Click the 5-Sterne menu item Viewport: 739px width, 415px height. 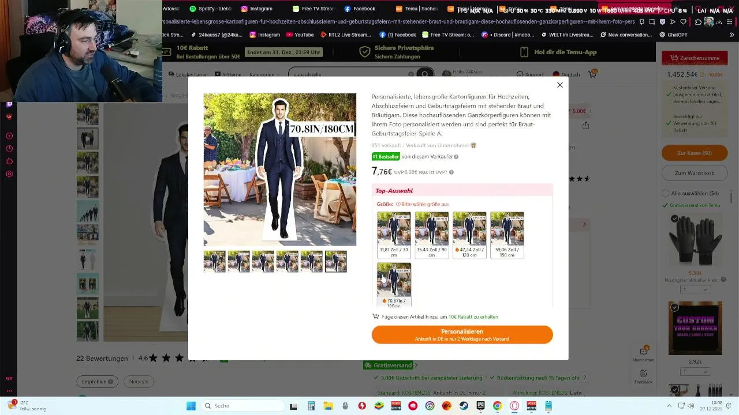(228, 74)
